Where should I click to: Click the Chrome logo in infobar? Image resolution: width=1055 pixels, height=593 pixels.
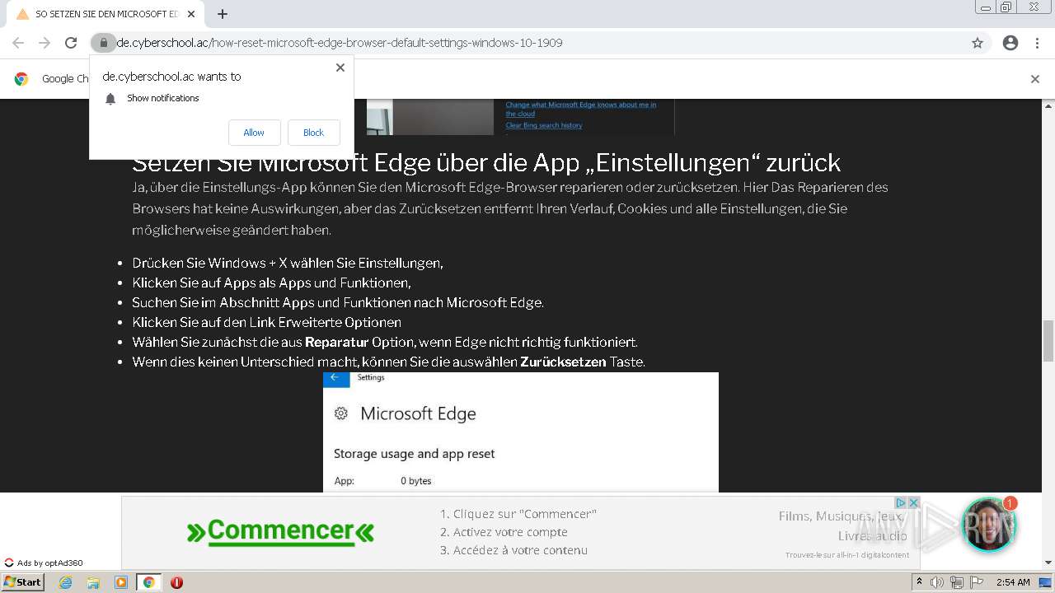(x=21, y=79)
